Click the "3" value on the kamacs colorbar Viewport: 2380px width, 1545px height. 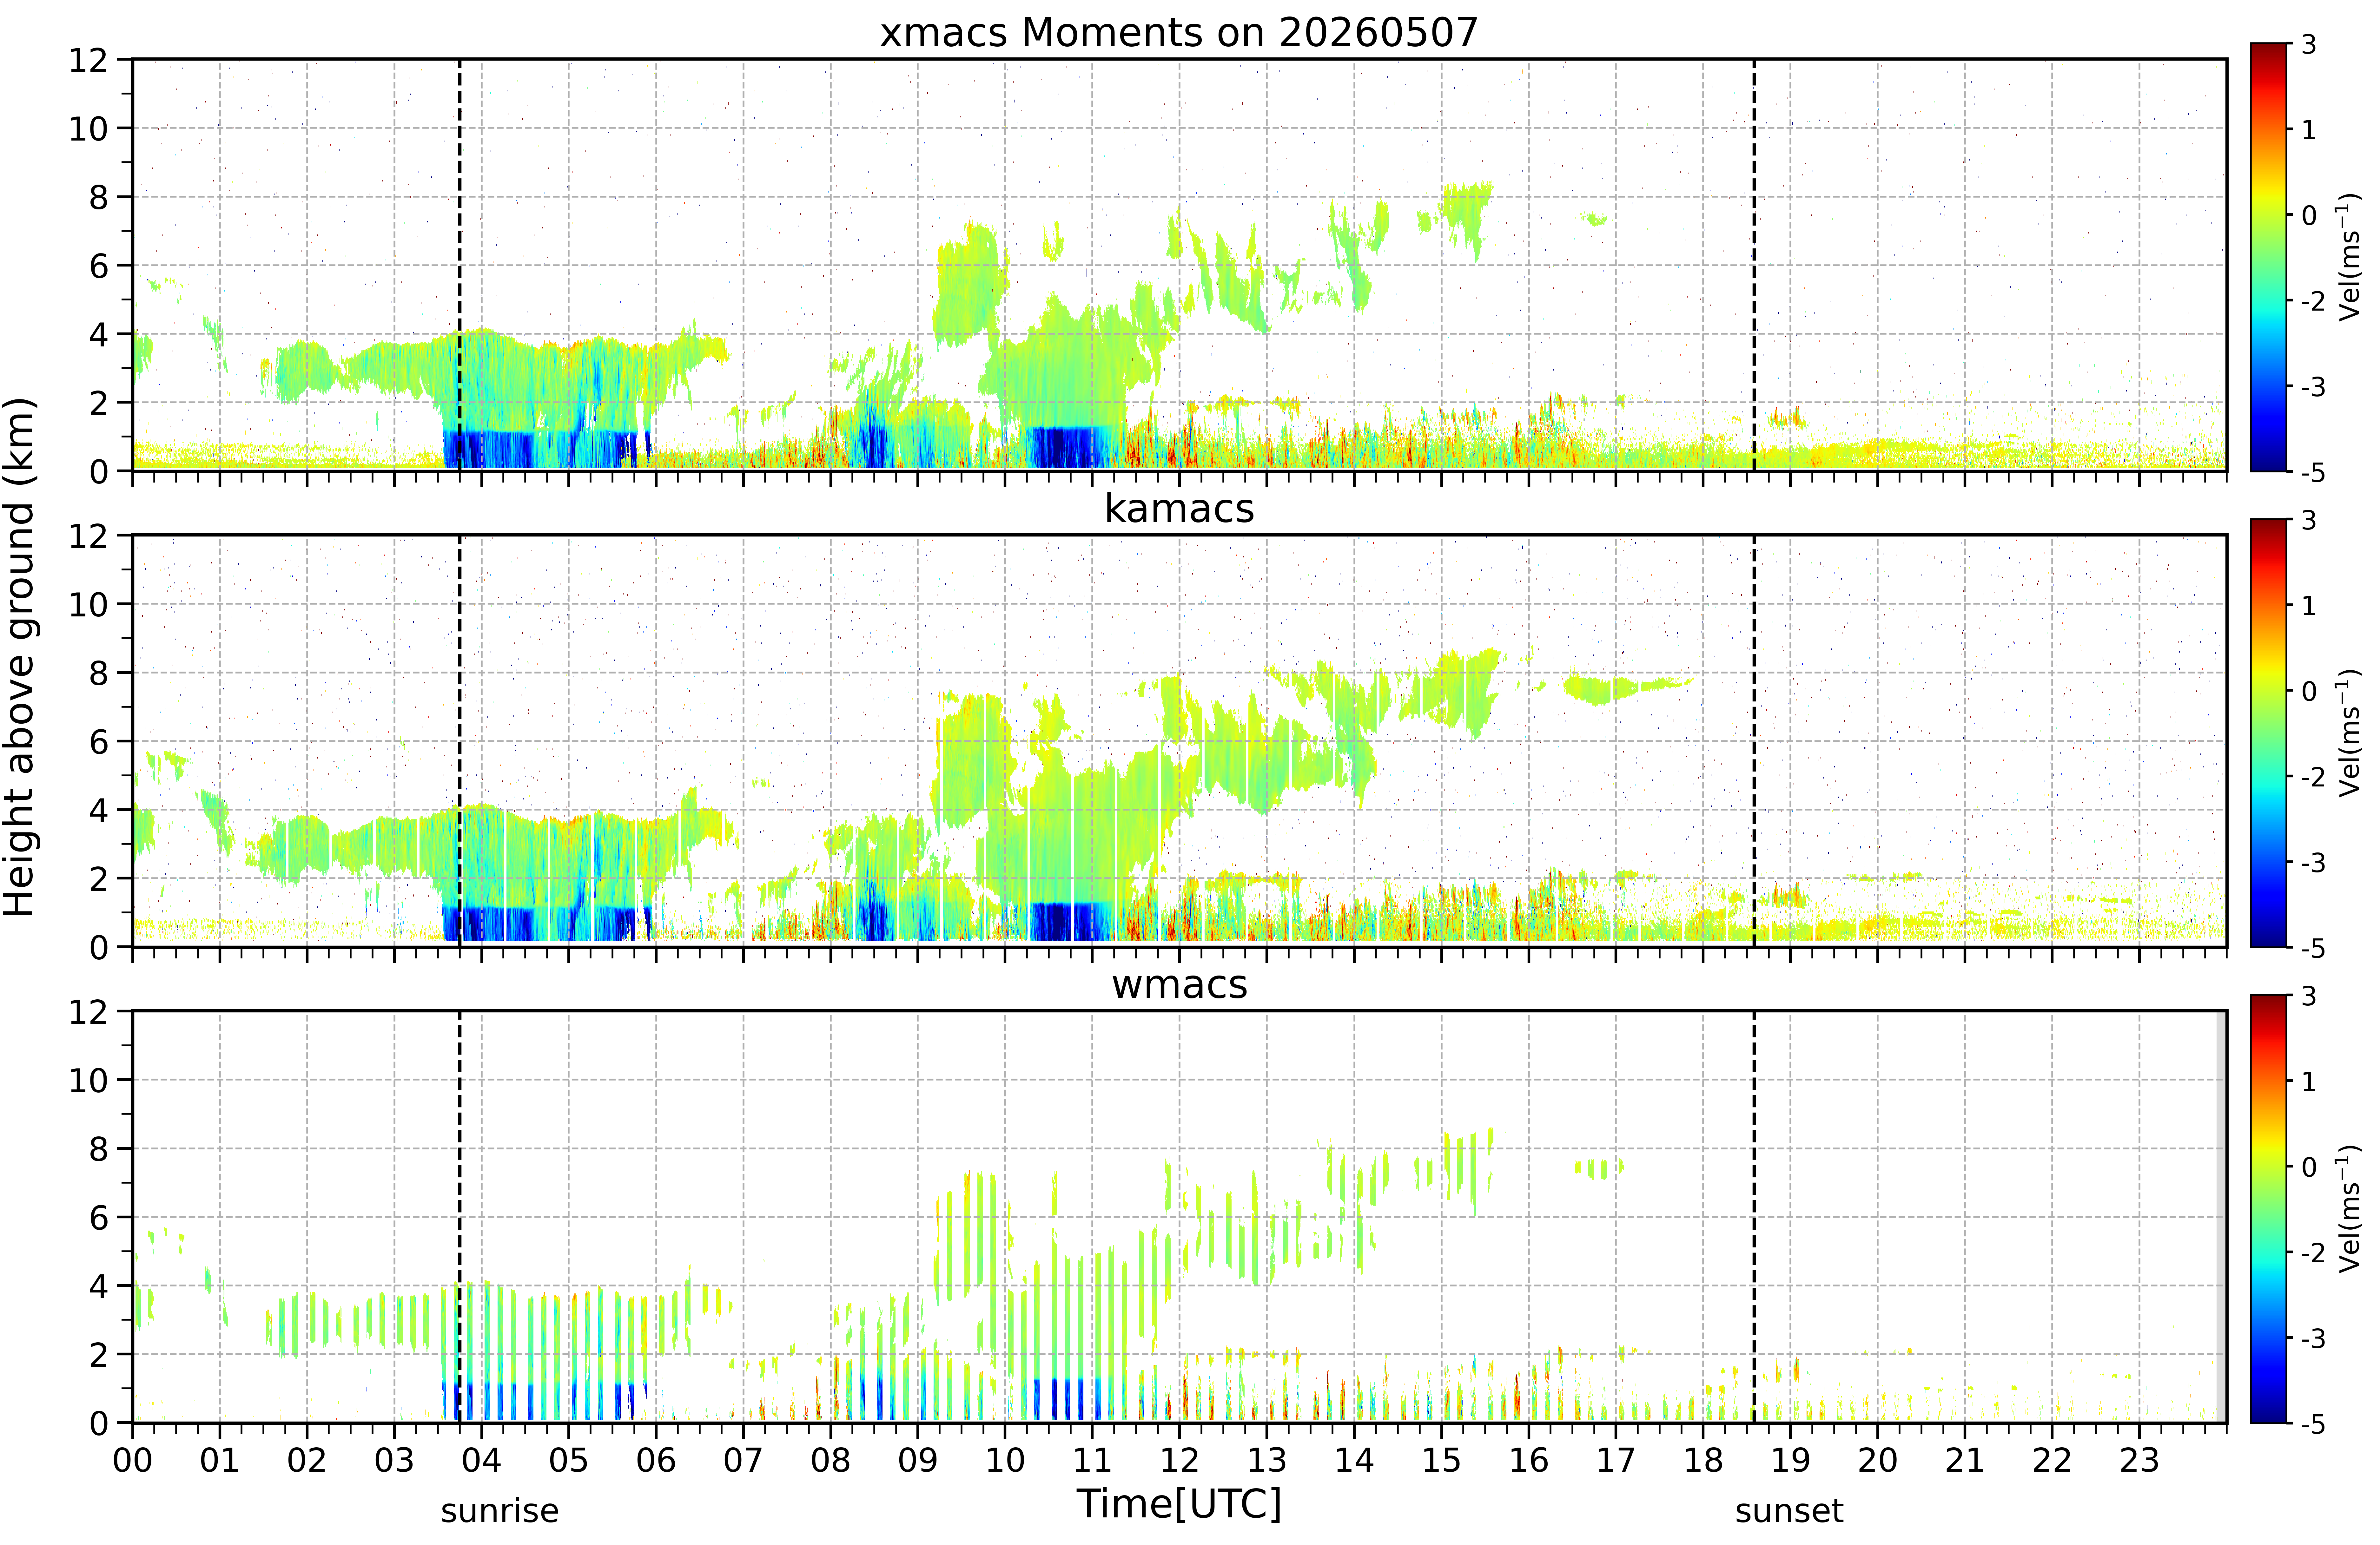click(x=2309, y=520)
